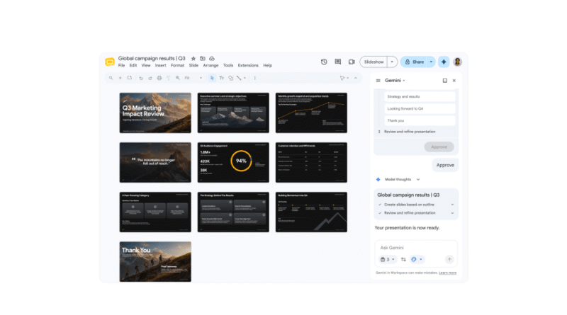Image resolution: width=567 pixels, height=315 pixels.
Task: Select the mountains quote slide thumbnail
Action: 155,162
